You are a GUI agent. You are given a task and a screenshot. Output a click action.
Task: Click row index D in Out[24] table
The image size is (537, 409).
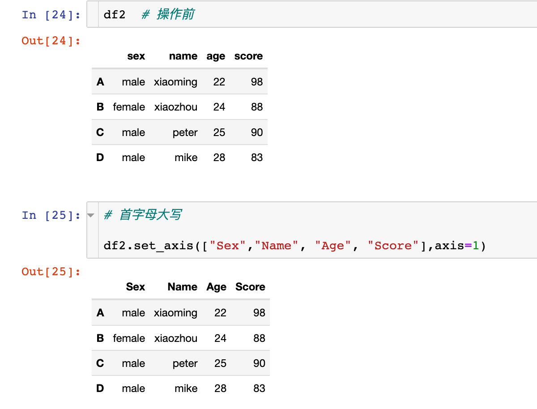pyautogui.click(x=100, y=158)
